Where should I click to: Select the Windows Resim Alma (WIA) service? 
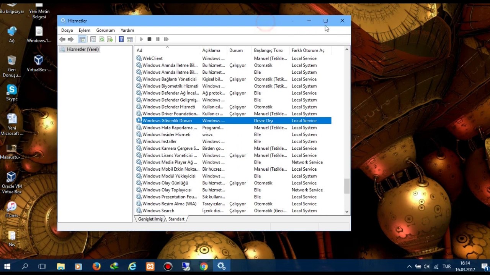(233, 204)
